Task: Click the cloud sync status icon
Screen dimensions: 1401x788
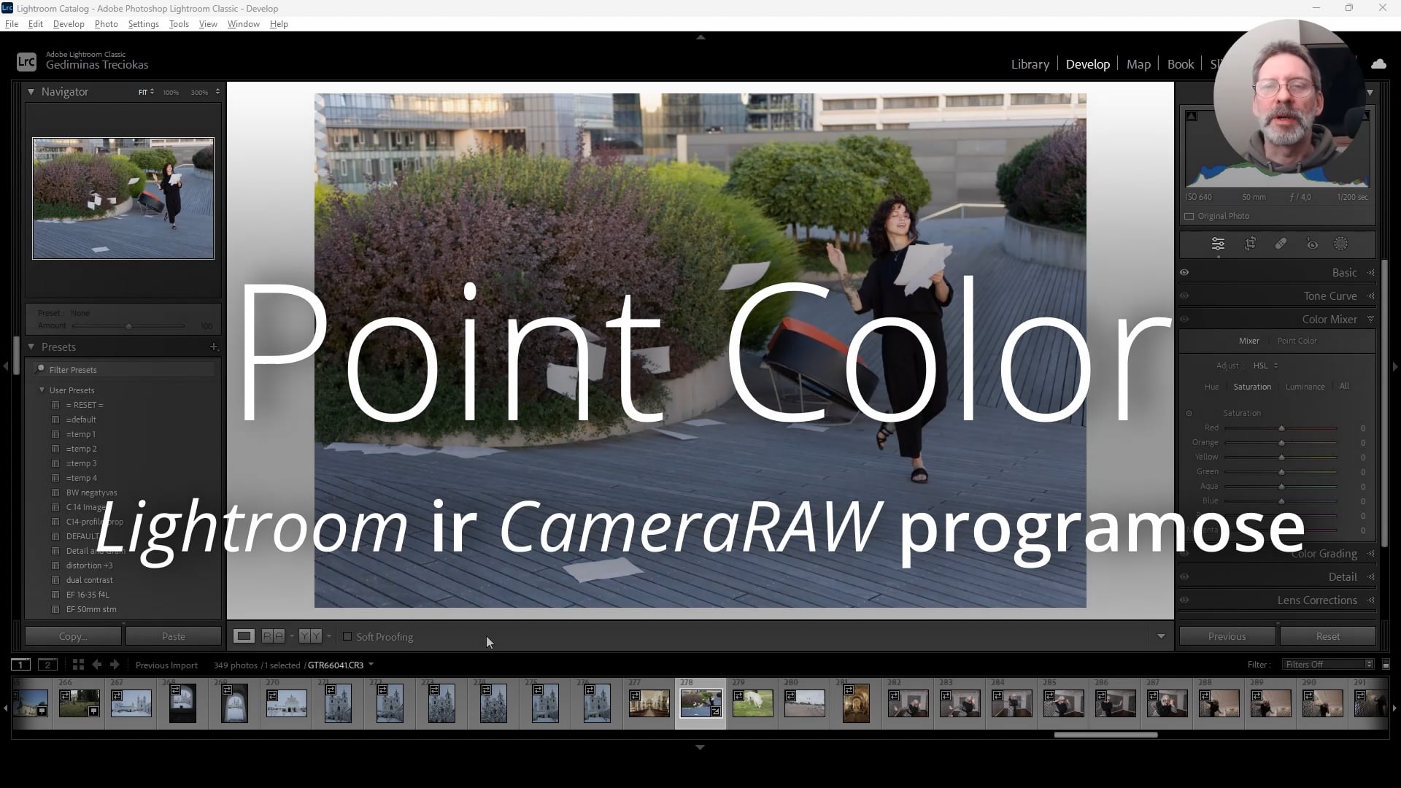Action: click(x=1378, y=64)
